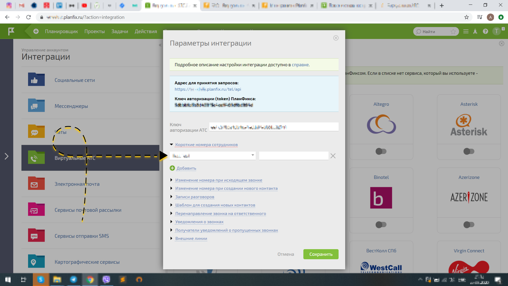Enable the Asterisk integration toggle
Viewport: 508px width, 286px height.
469,151
